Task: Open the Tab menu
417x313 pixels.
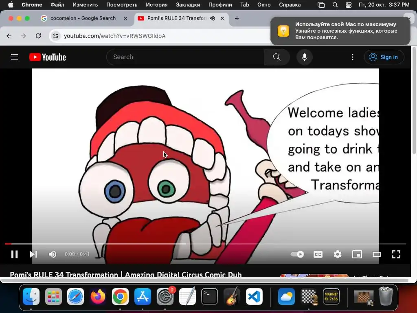Action: (x=245, y=4)
